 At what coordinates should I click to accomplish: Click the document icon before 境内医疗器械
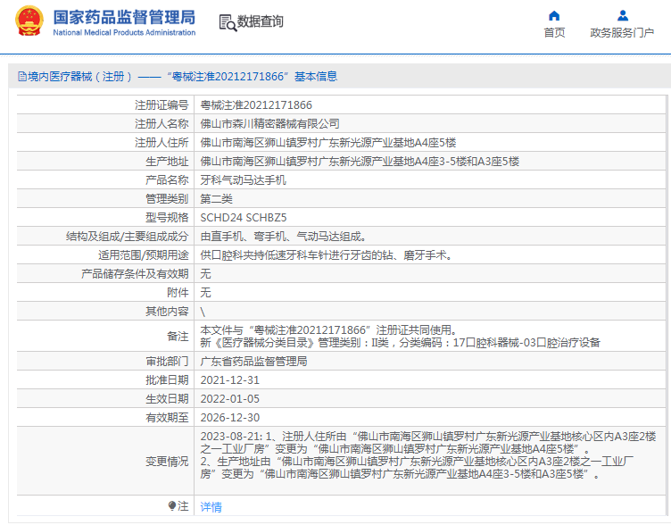pos(21,77)
